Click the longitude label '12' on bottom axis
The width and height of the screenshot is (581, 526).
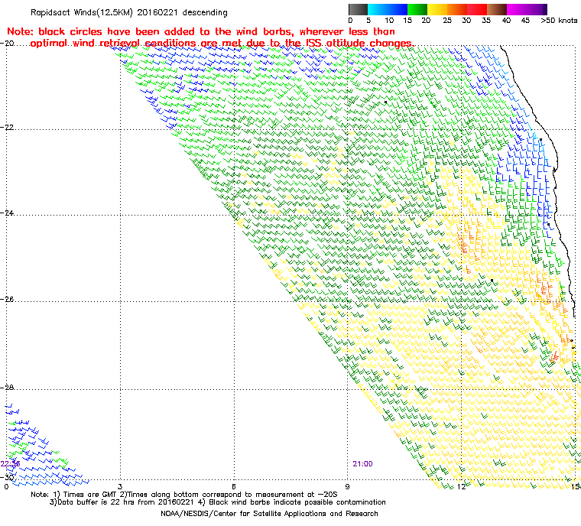(461, 486)
